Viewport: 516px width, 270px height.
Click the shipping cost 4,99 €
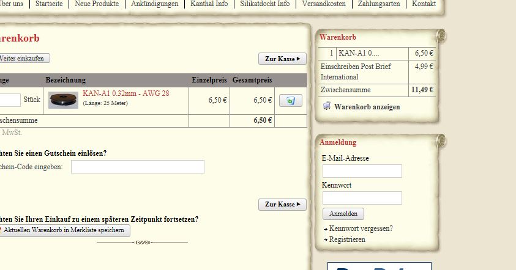pyautogui.click(x=424, y=67)
